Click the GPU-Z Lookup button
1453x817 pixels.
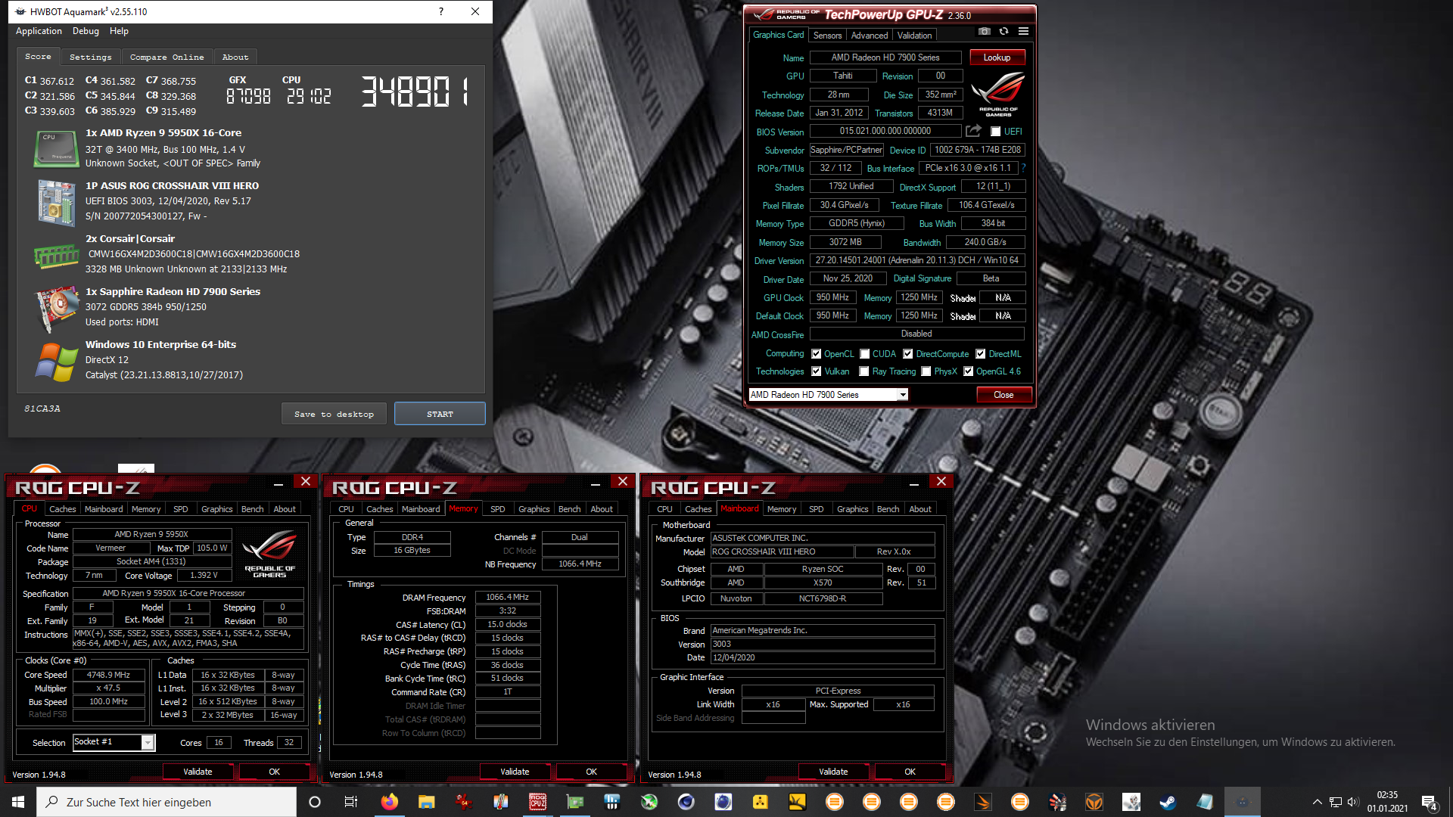(x=997, y=57)
